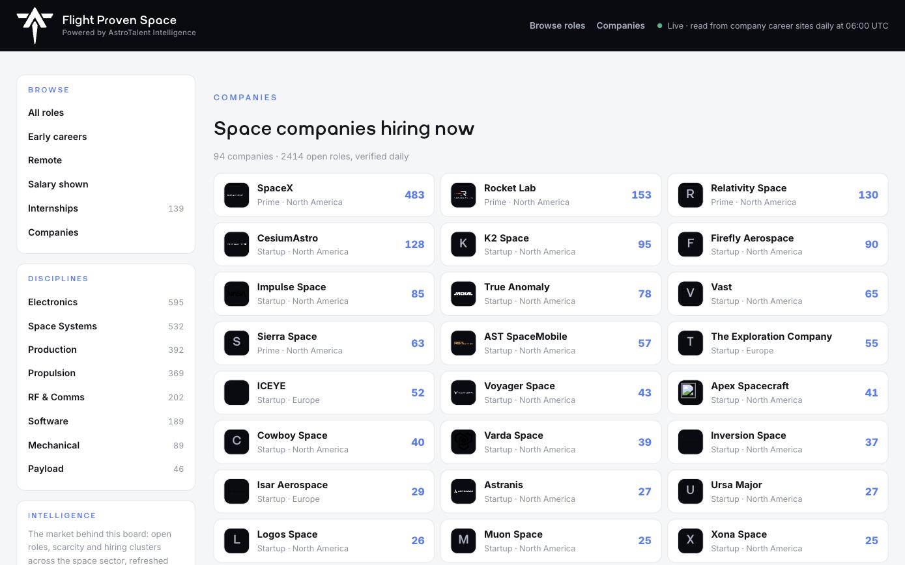Click the green Live status dot
This screenshot has height=565, width=905.
click(659, 26)
